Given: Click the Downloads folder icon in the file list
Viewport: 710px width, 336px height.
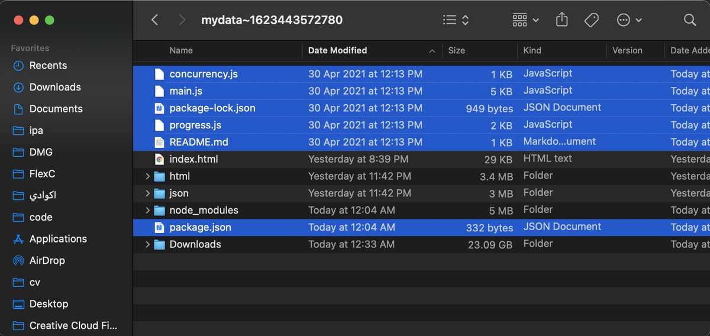Looking at the screenshot, I should pos(159,244).
